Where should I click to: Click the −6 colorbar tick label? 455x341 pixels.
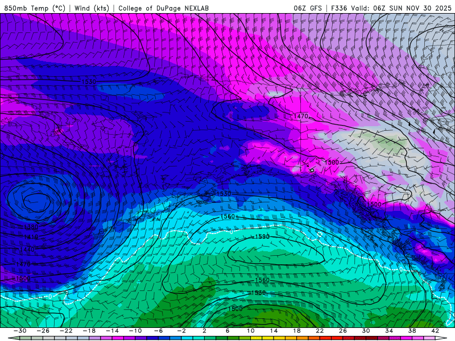(x=159, y=331)
